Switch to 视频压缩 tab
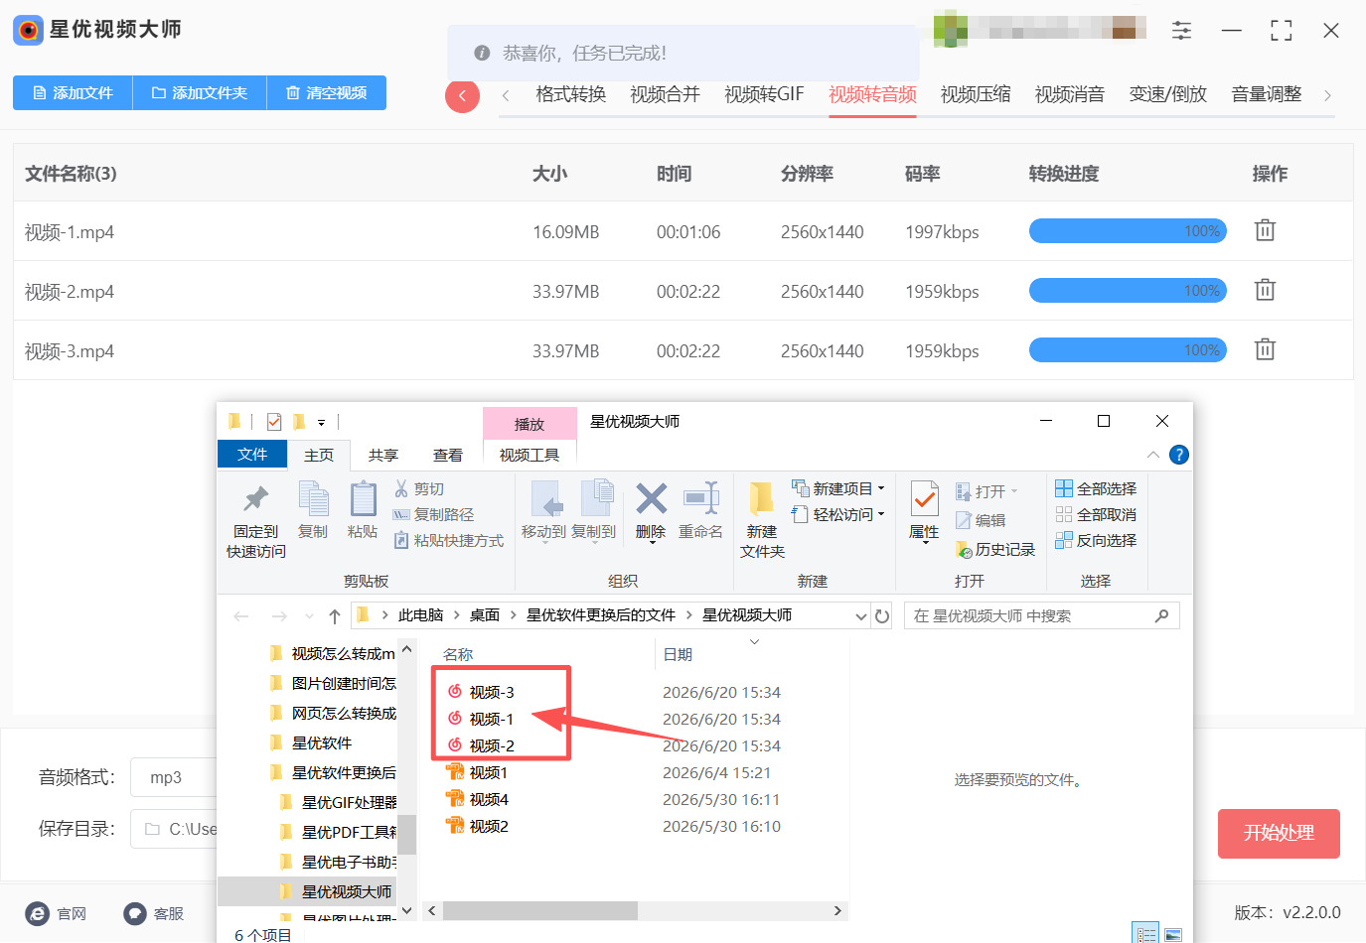 976,94
